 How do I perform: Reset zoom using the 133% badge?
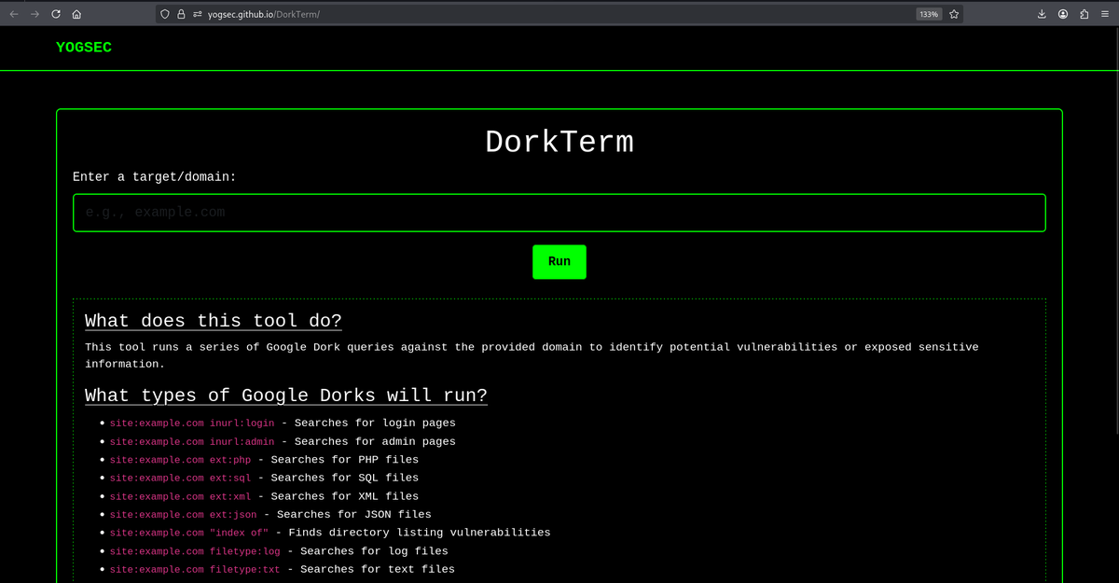click(x=929, y=14)
